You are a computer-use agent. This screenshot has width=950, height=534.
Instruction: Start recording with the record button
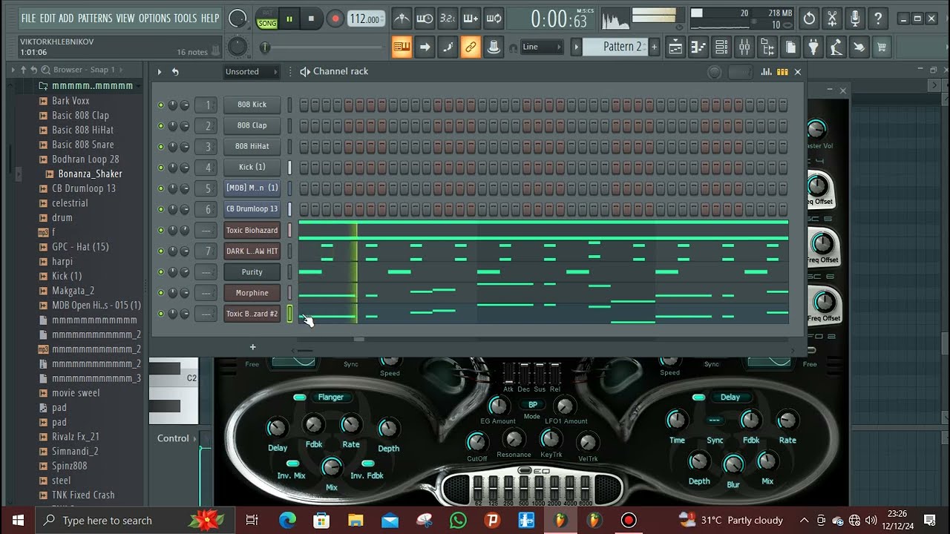pyautogui.click(x=335, y=19)
